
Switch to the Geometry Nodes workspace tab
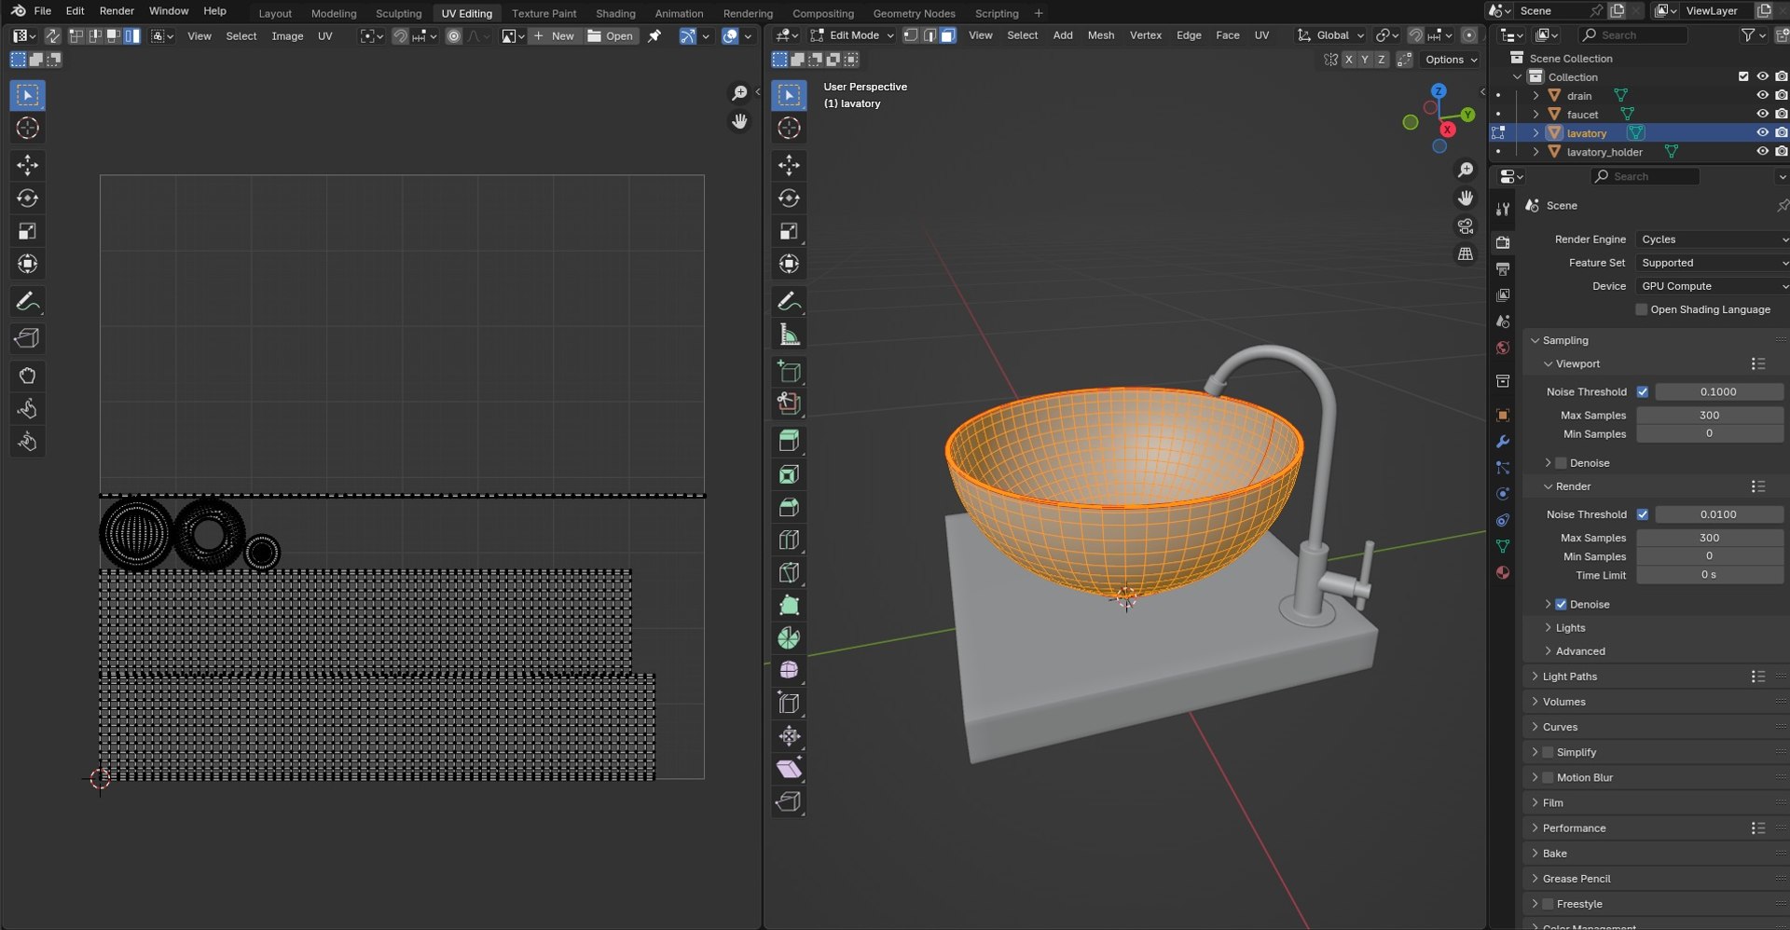coord(914,13)
